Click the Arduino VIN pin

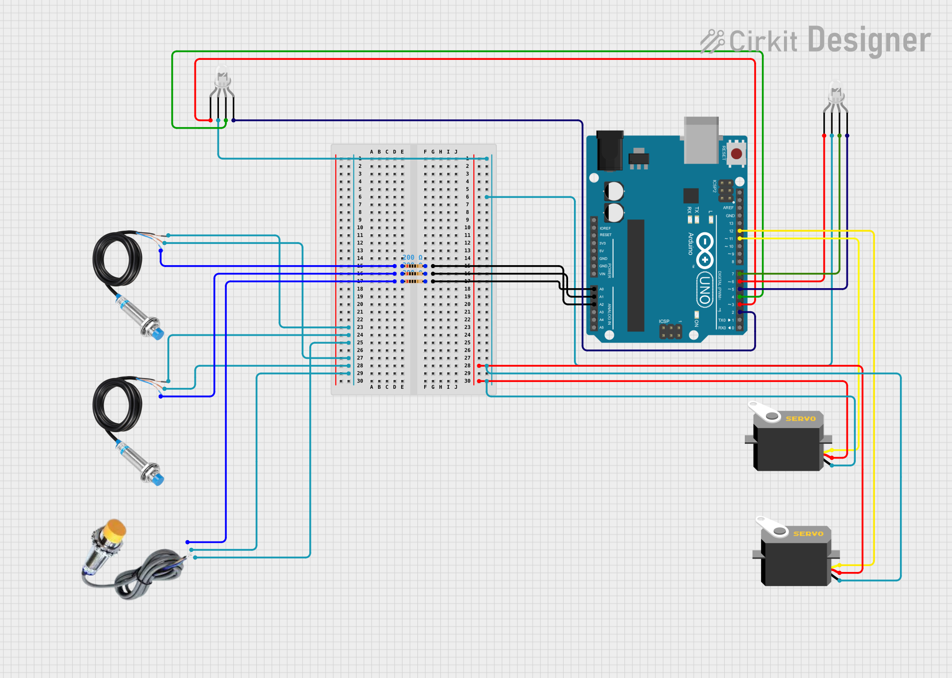[x=594, y=274]
